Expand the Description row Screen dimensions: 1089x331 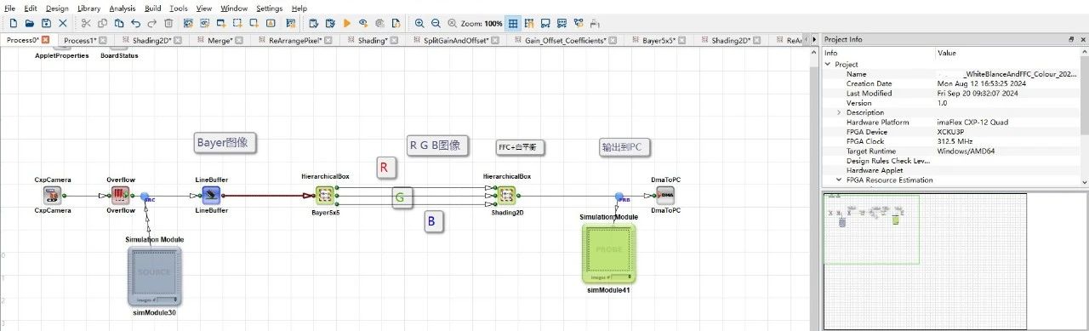point(839,112)
